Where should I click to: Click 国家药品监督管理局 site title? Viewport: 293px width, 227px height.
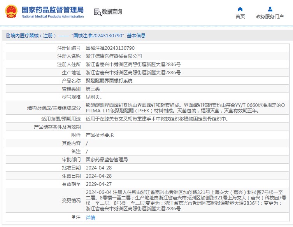53,10
